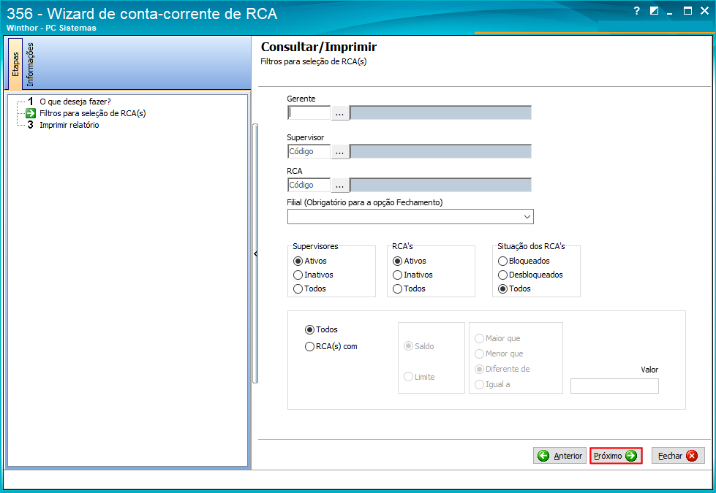The height and width of the screenshot is (493, 716).
Task: Select step 1 O que deseja fazer?
Action: 75,102
